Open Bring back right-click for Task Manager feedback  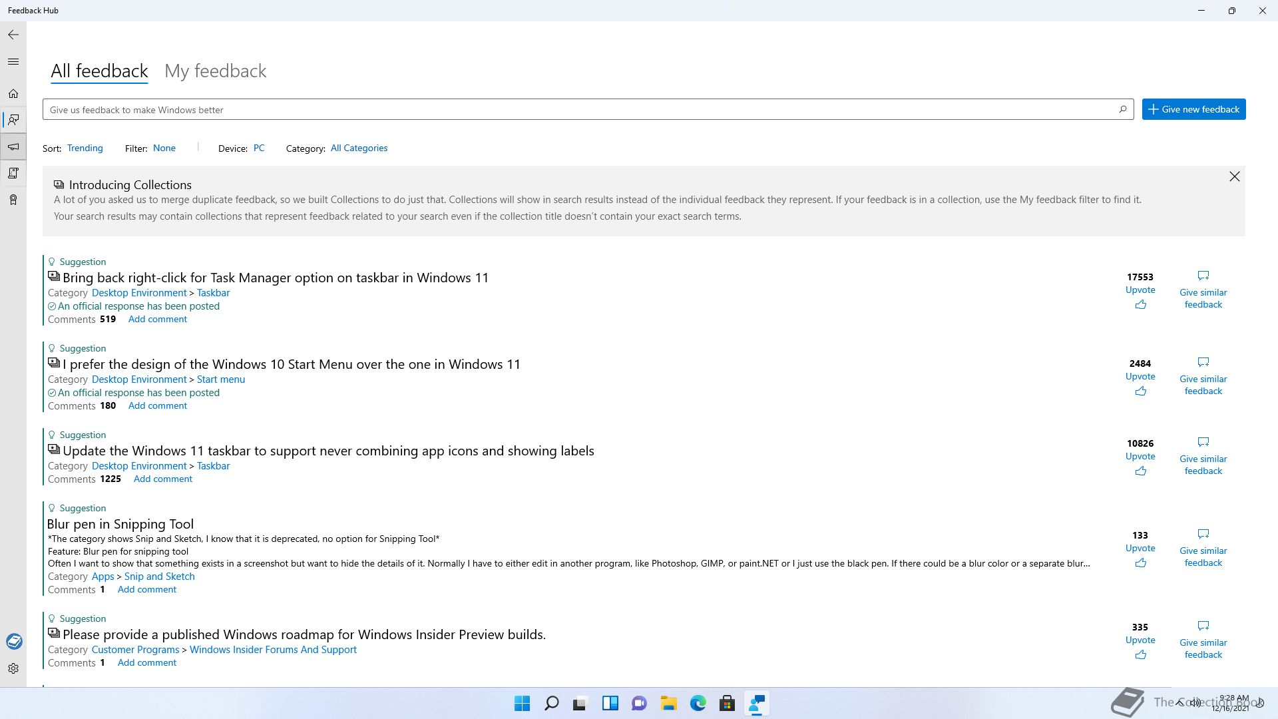276,278
